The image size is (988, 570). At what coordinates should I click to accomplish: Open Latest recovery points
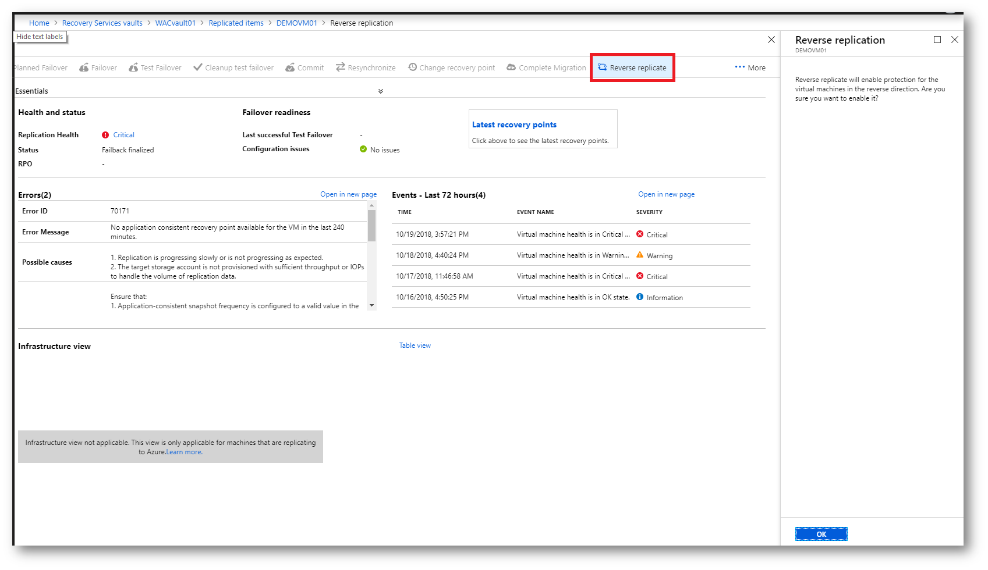pyautogui.click(x=514, y=124)
